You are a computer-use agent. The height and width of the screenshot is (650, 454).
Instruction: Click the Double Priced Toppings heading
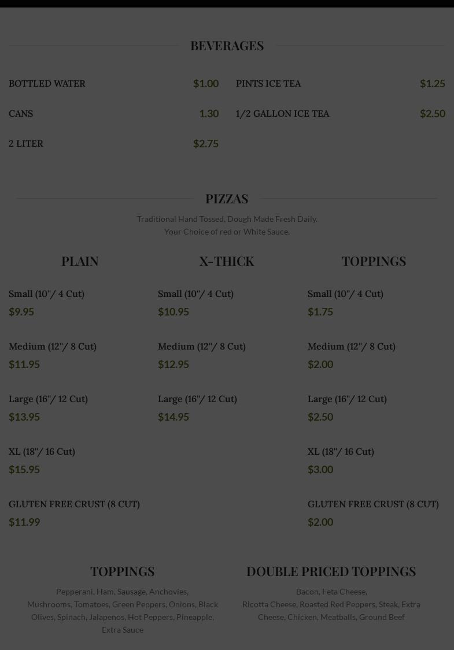coord(331,571)
